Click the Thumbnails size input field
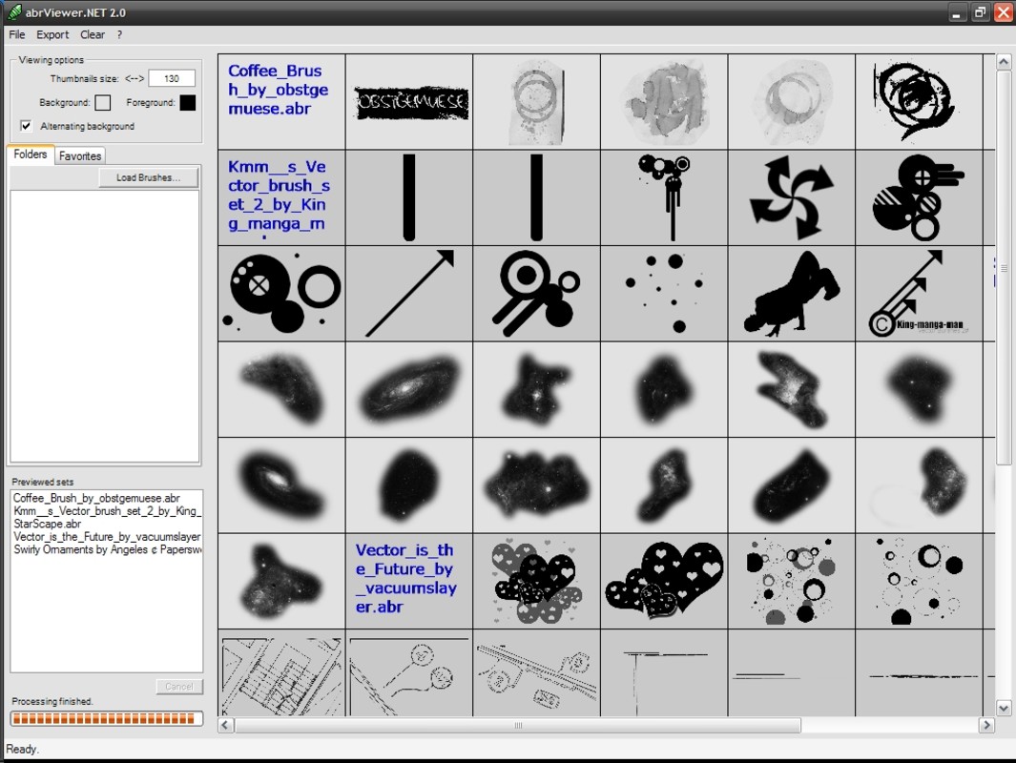The height and width of the screenshot is (763, 1016). click(172, 78)
